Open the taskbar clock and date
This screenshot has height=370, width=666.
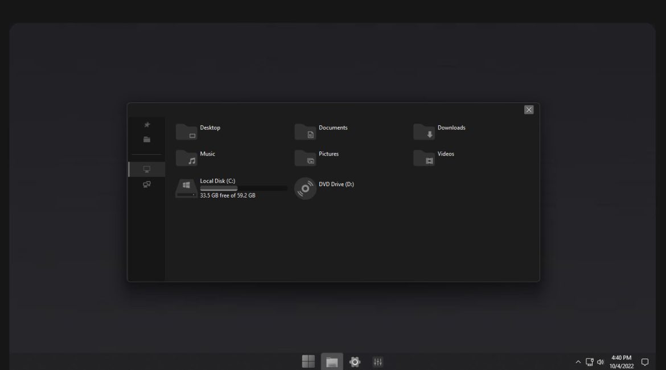click(620, 361)
